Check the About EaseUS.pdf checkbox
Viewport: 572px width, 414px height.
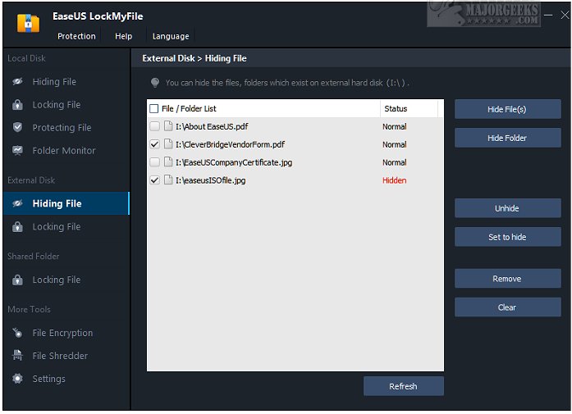154,126
